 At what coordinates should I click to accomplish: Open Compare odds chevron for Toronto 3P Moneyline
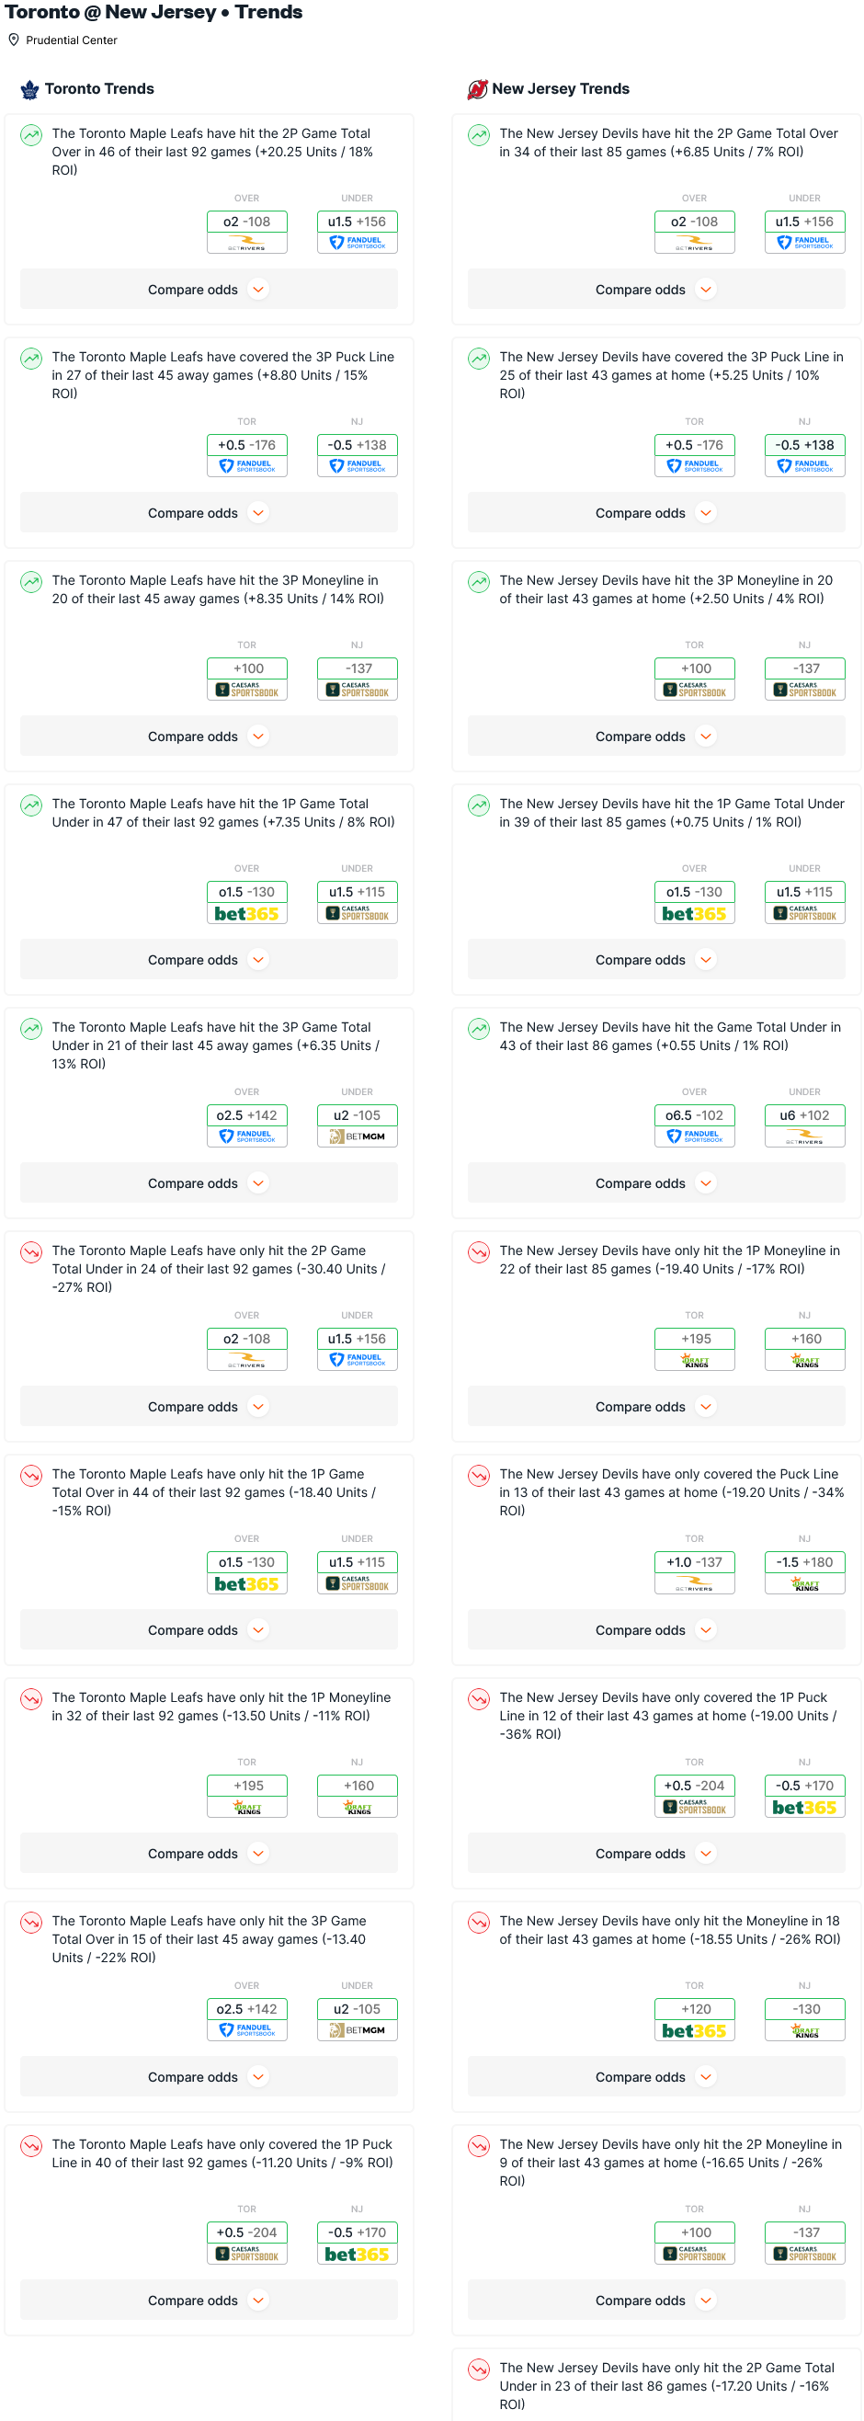tap(258, 737)
